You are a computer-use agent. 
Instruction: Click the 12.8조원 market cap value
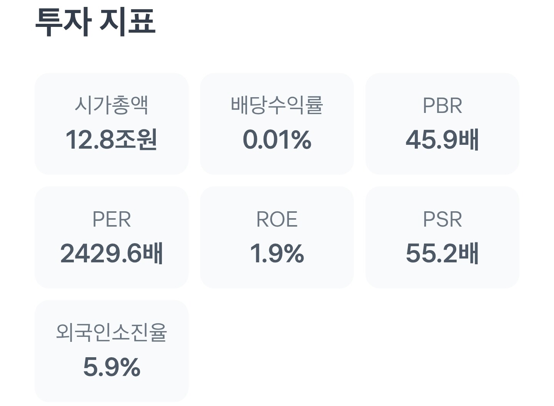point(111,139)
